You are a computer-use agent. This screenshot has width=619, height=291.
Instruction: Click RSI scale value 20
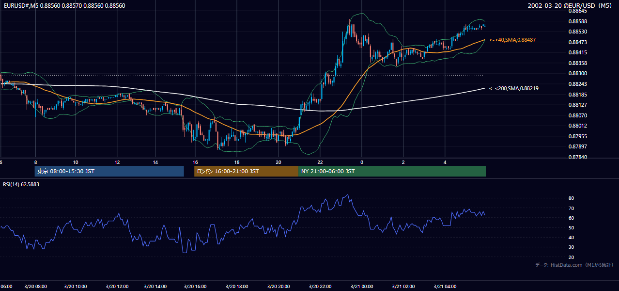pyautogui.click(x=571, y=257)
